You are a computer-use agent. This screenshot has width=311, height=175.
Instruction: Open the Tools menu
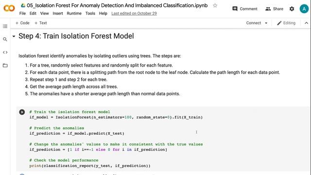(x=90, y=13)
